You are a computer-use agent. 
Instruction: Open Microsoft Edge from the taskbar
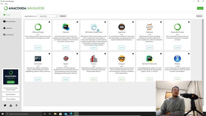click(71, 114)
